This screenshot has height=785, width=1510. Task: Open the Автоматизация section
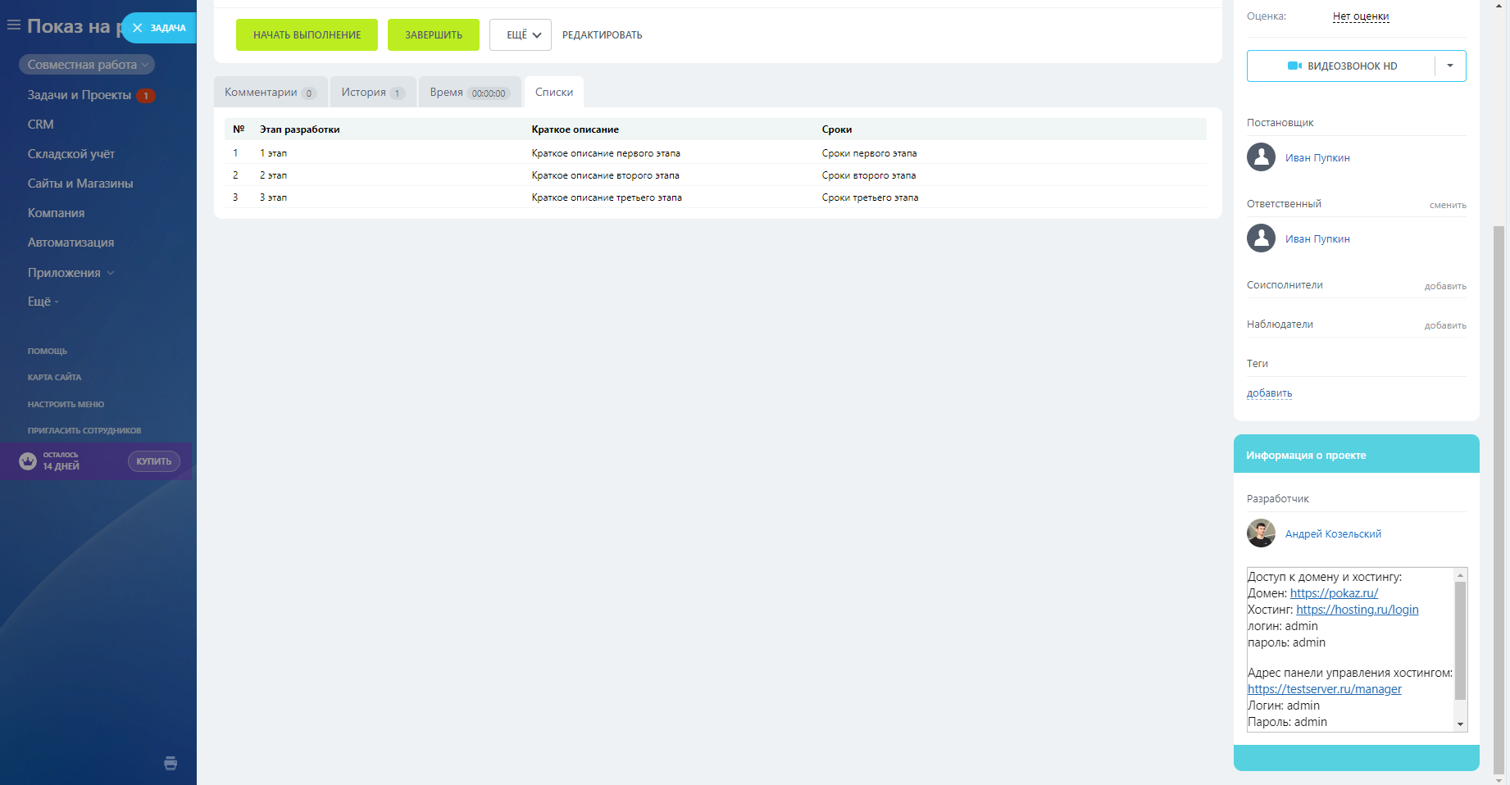(x=70, y=243)
